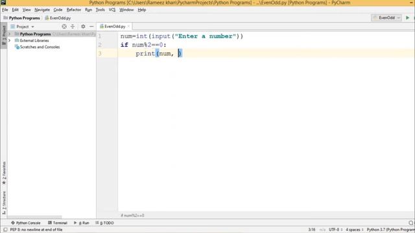
Task: Click the 3:16 cursor position indicator
Action: coord(311,230)
